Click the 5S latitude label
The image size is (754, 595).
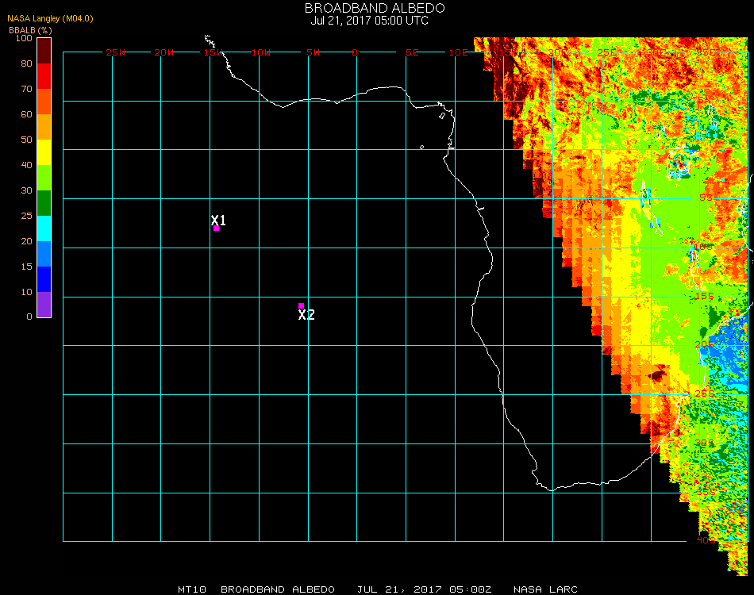coord(706,198)
